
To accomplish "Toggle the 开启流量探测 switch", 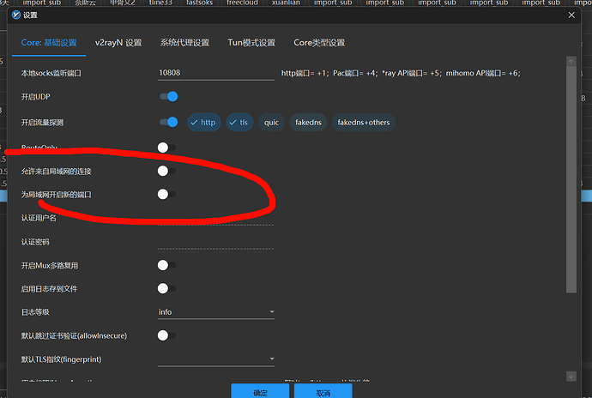I will tap(168, 122).
